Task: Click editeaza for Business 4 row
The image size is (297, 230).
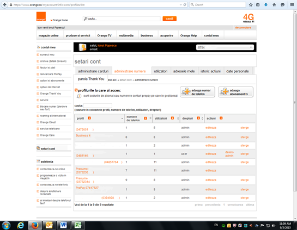Action: (211, 137)
